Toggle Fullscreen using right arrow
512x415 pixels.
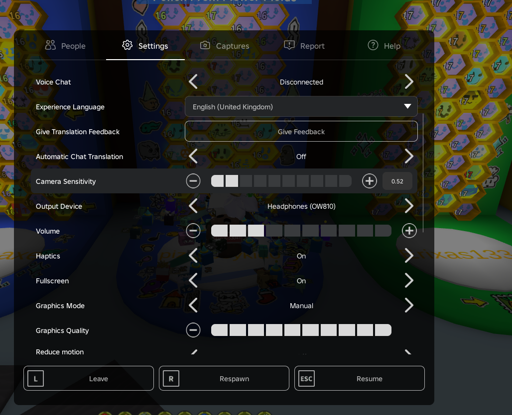tap(409, 280)
